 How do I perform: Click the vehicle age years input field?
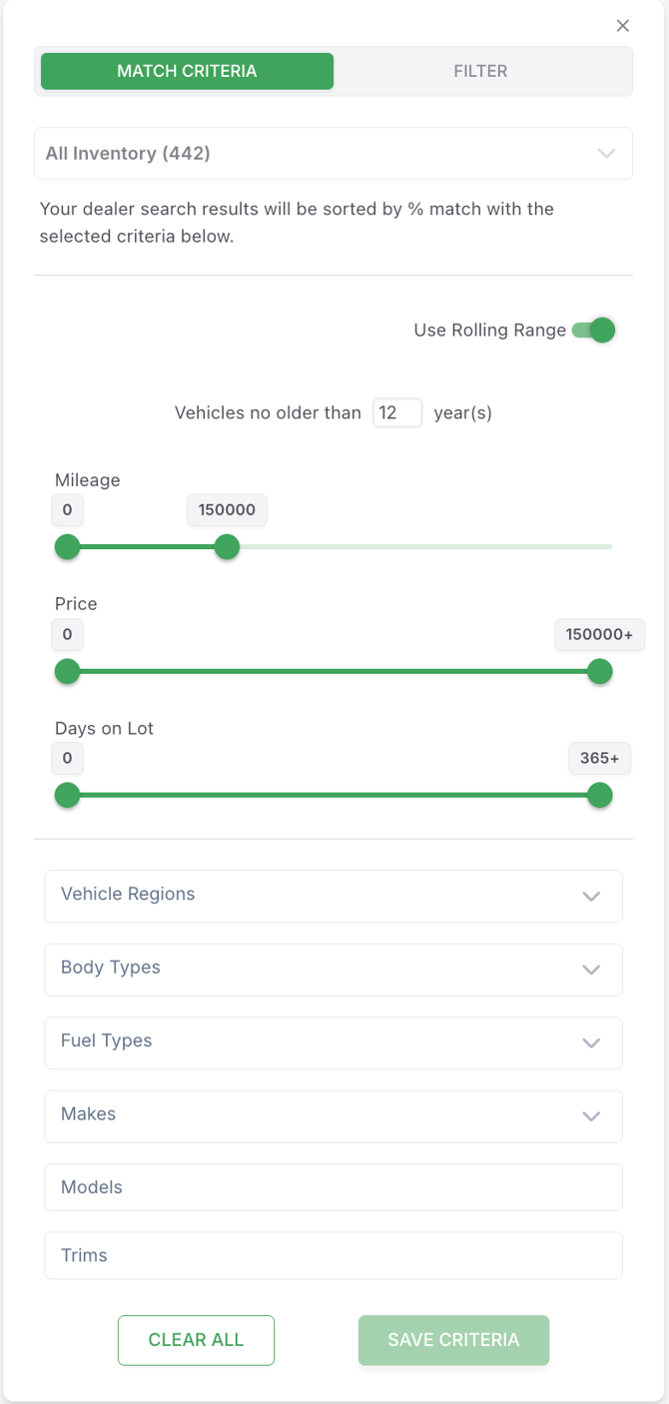tap(397, 412)
